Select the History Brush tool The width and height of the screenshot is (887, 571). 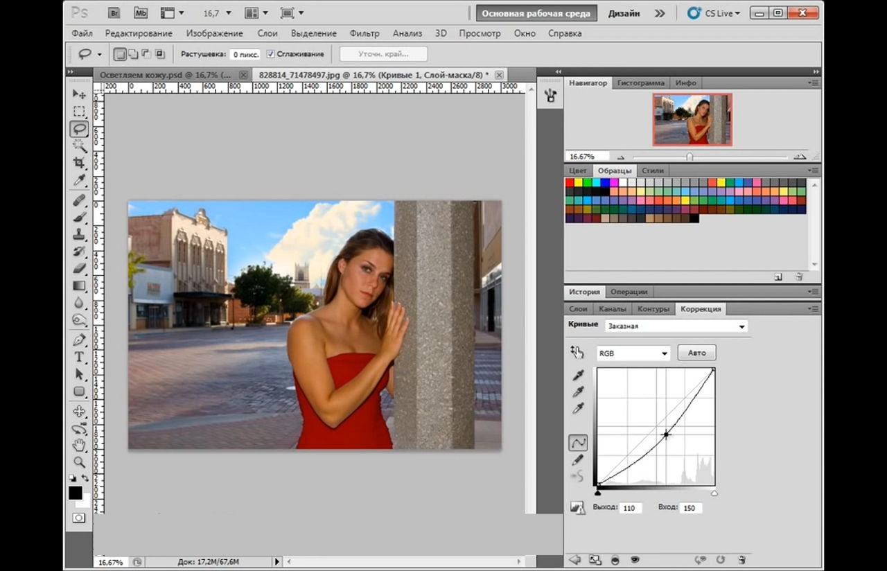click(79, 252)
